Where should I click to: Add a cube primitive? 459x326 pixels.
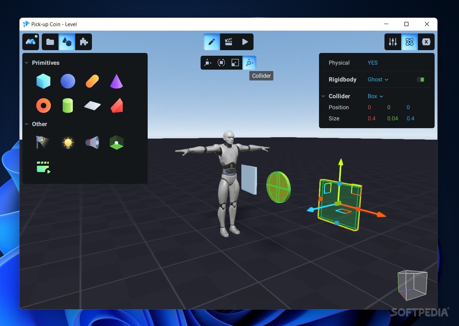coord(44,81)
